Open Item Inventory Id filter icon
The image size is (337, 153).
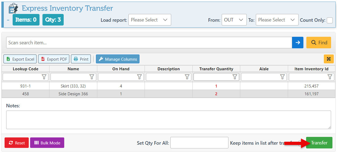(330, 77)
